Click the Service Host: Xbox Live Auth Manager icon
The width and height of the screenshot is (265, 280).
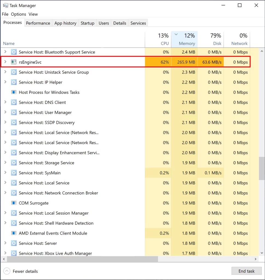click(14, 253)
